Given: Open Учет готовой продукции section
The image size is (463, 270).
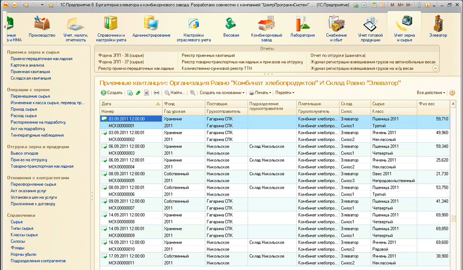Looking at the screenshot, I should (x=370, y=29).
